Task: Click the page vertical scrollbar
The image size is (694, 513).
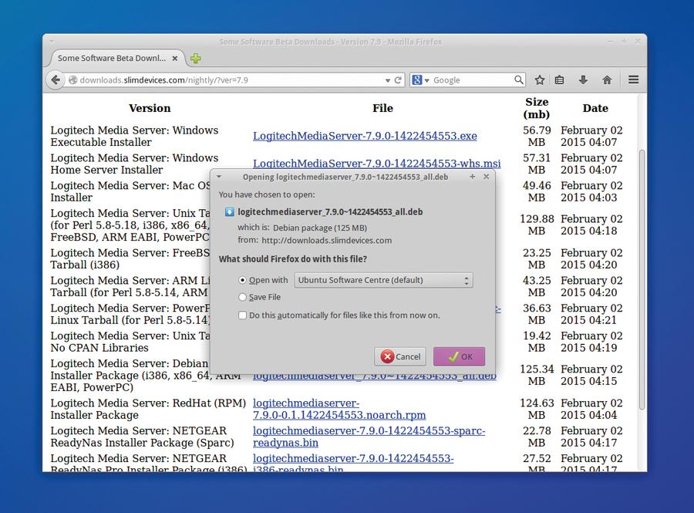Action: (x=642, y=280)
